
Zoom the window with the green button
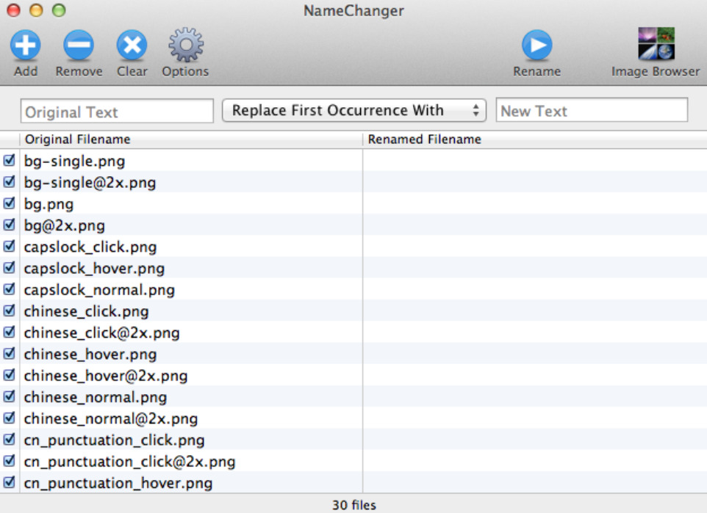tap(59, 10)
